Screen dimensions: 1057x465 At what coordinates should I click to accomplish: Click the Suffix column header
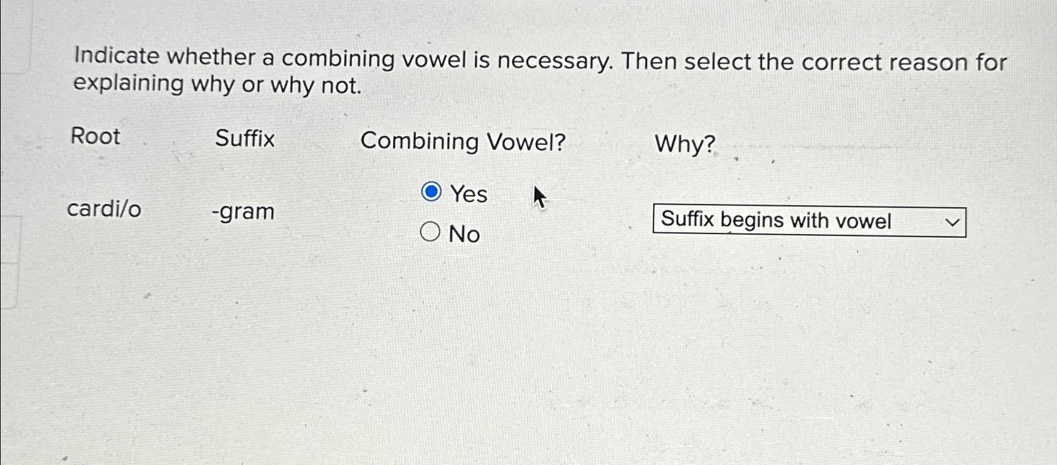(x=244, y=139)
